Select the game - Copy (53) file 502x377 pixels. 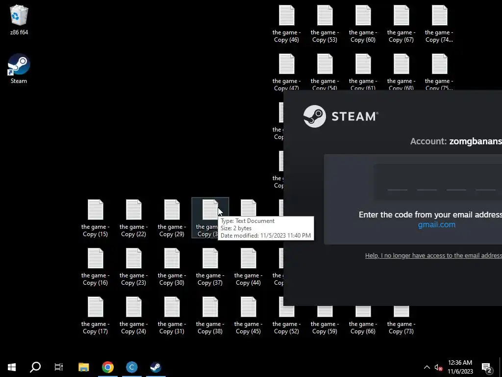(325, 24)
